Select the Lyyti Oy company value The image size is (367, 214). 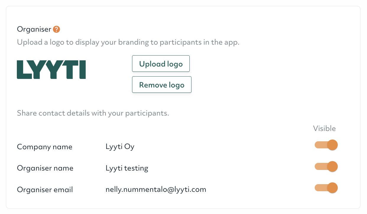pos(120,147)
